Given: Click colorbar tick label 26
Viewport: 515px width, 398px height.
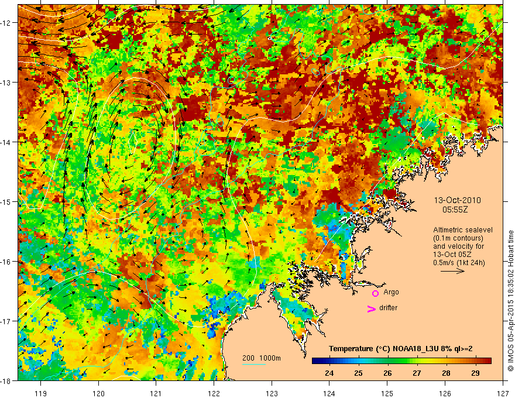Looking at the screenshot, I should [387, 373].
